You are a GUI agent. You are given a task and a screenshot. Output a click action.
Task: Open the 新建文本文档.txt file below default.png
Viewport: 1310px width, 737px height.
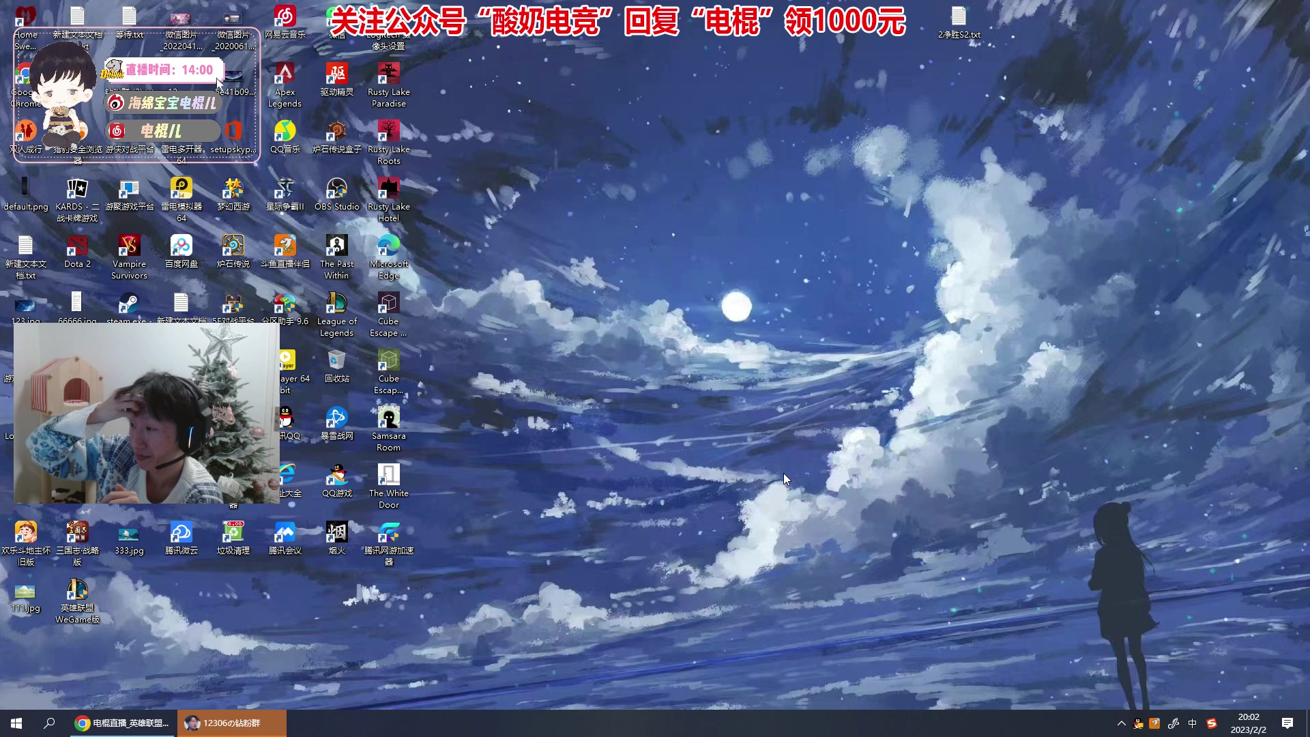(x=25, y=257)
